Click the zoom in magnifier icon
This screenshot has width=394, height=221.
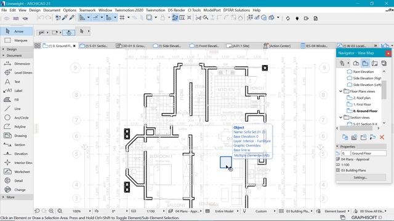click(51, 211)
